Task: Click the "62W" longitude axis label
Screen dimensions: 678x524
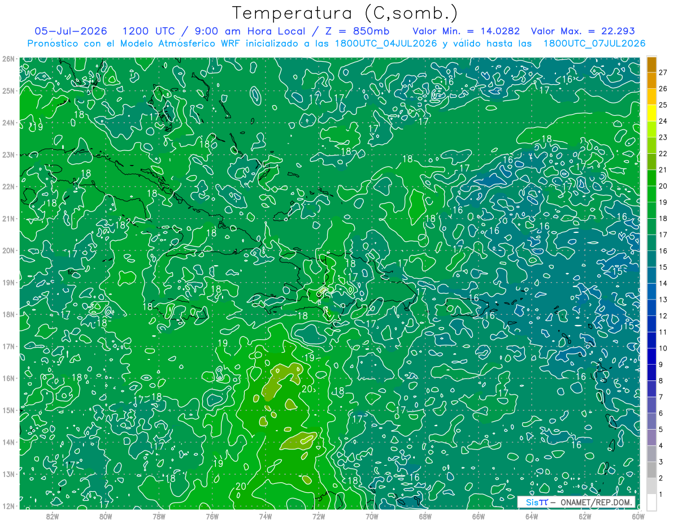Action: (585, 516)
